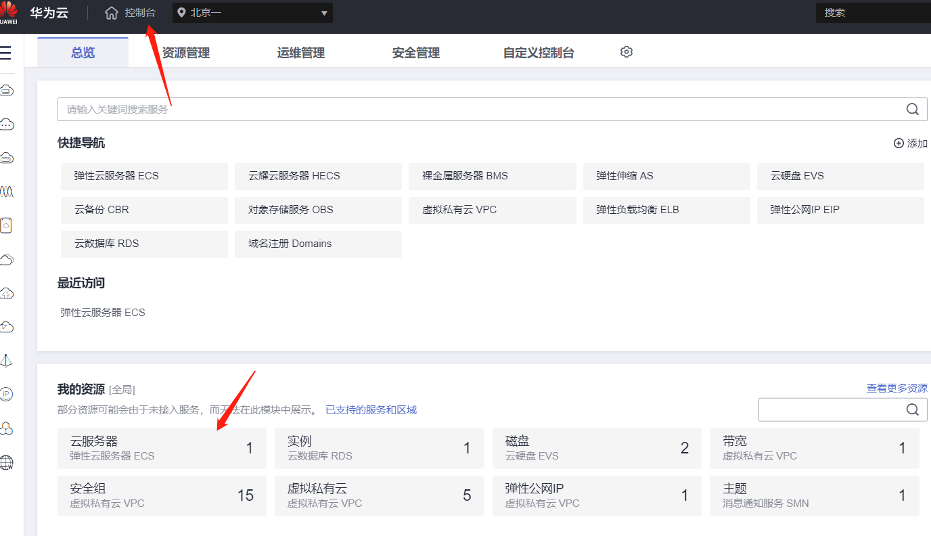Click the HECS cloud-with-dots sidebar icon
931x536 pixels.
(7, 124)
